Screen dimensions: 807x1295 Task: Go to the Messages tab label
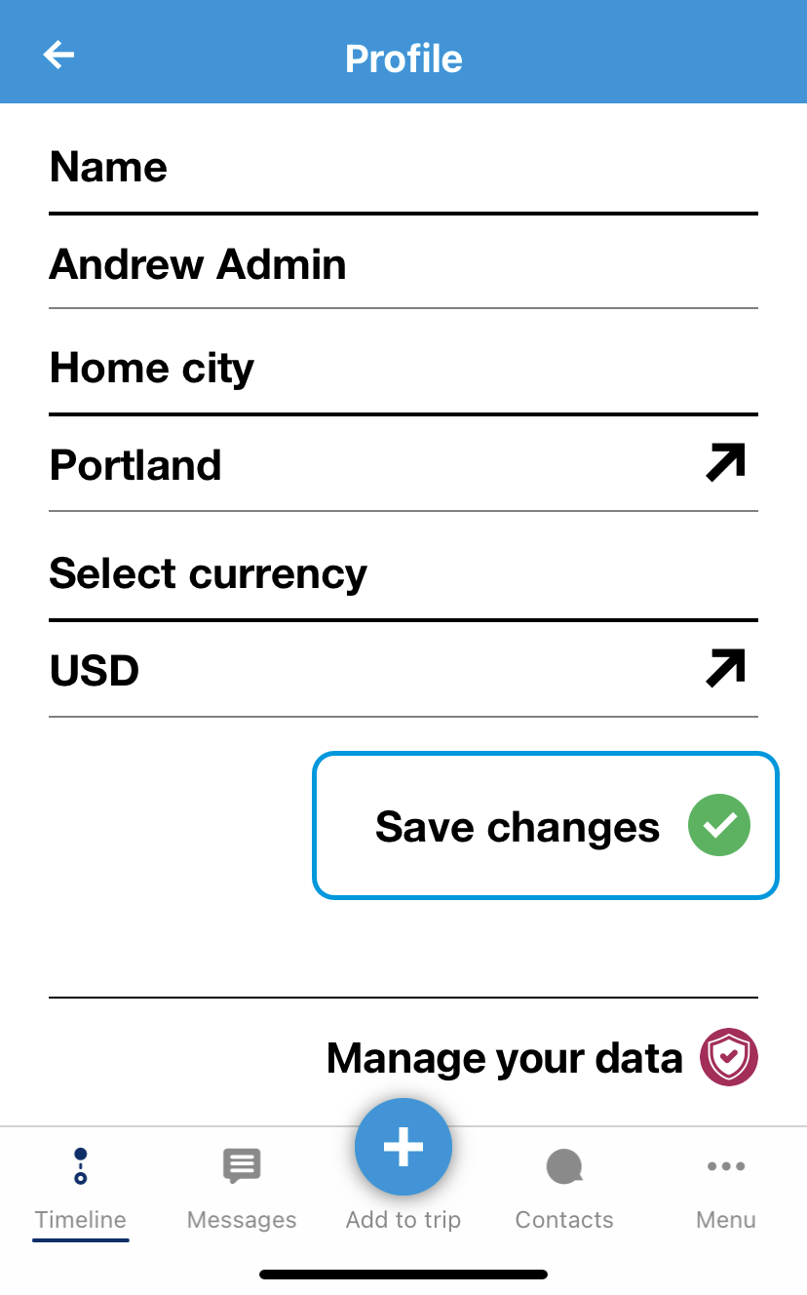coord(242,1220)
